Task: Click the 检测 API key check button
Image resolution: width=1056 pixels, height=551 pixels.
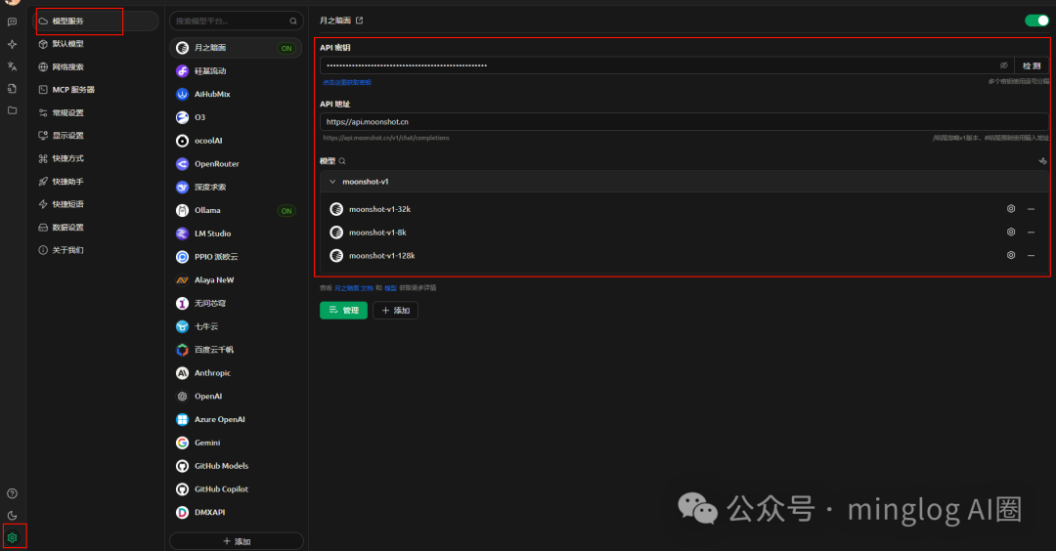Action: coord(1032,65)
